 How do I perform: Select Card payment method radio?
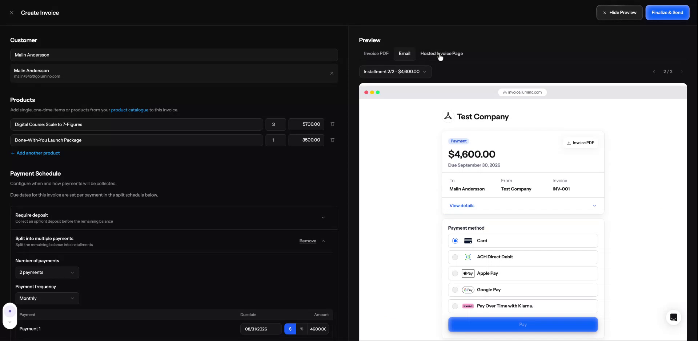455,241
